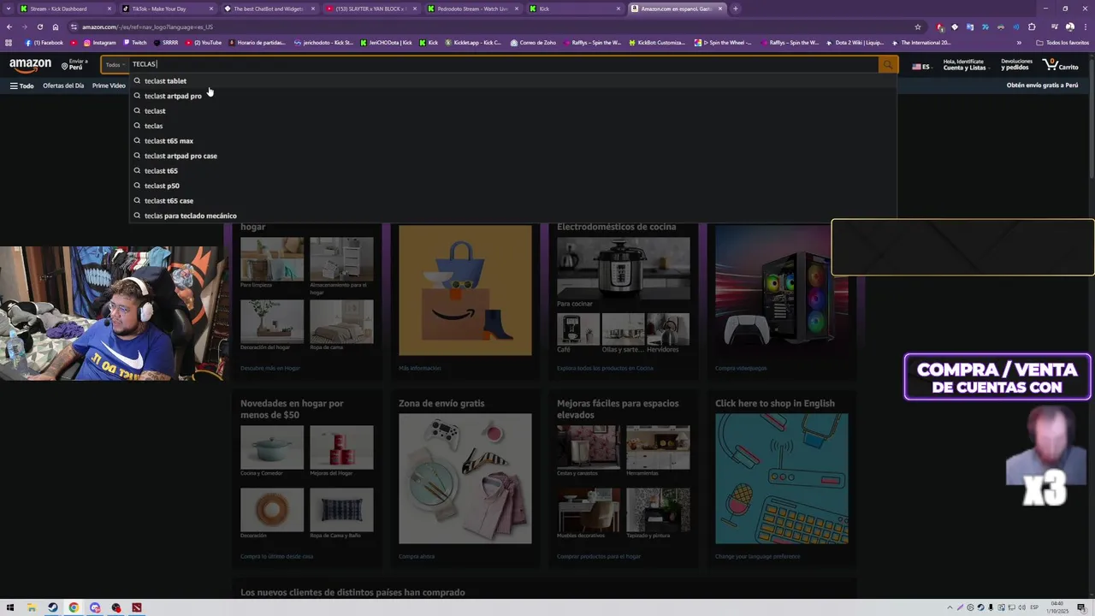Viewport: 1095px width, 616px height.
Task: Click the Chrome apps grid icon
Action: [x=9, y=42]
